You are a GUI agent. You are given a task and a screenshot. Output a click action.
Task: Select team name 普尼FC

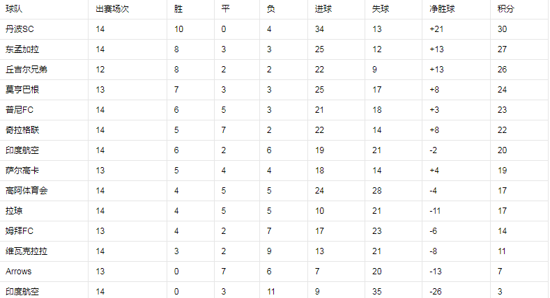(x=20, y=110)
